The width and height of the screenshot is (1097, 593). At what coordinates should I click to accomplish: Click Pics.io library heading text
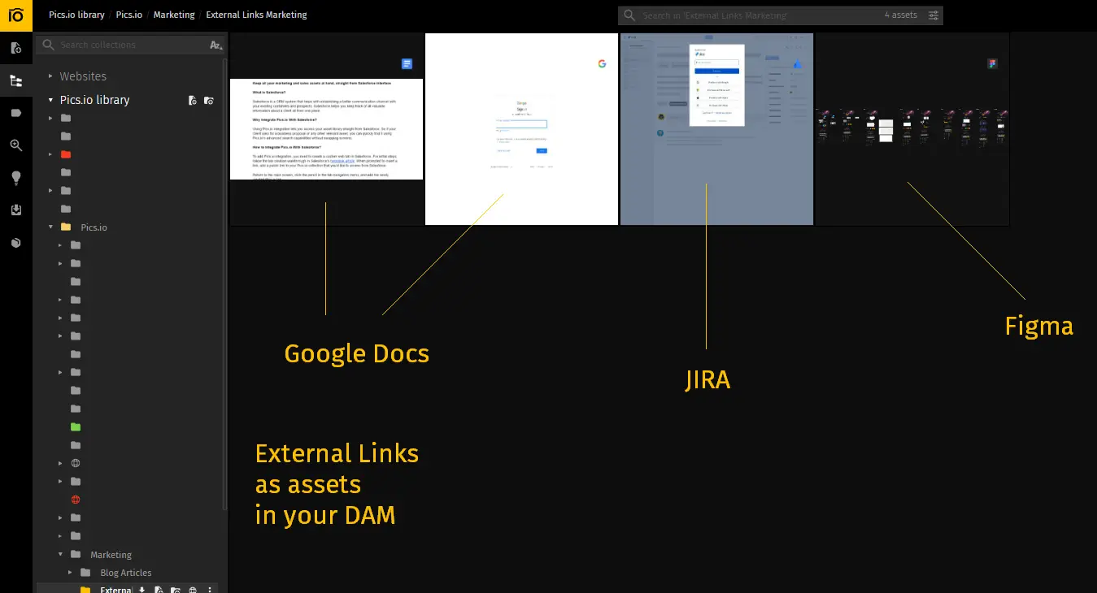pyautogui.click(x=94, y=100)
